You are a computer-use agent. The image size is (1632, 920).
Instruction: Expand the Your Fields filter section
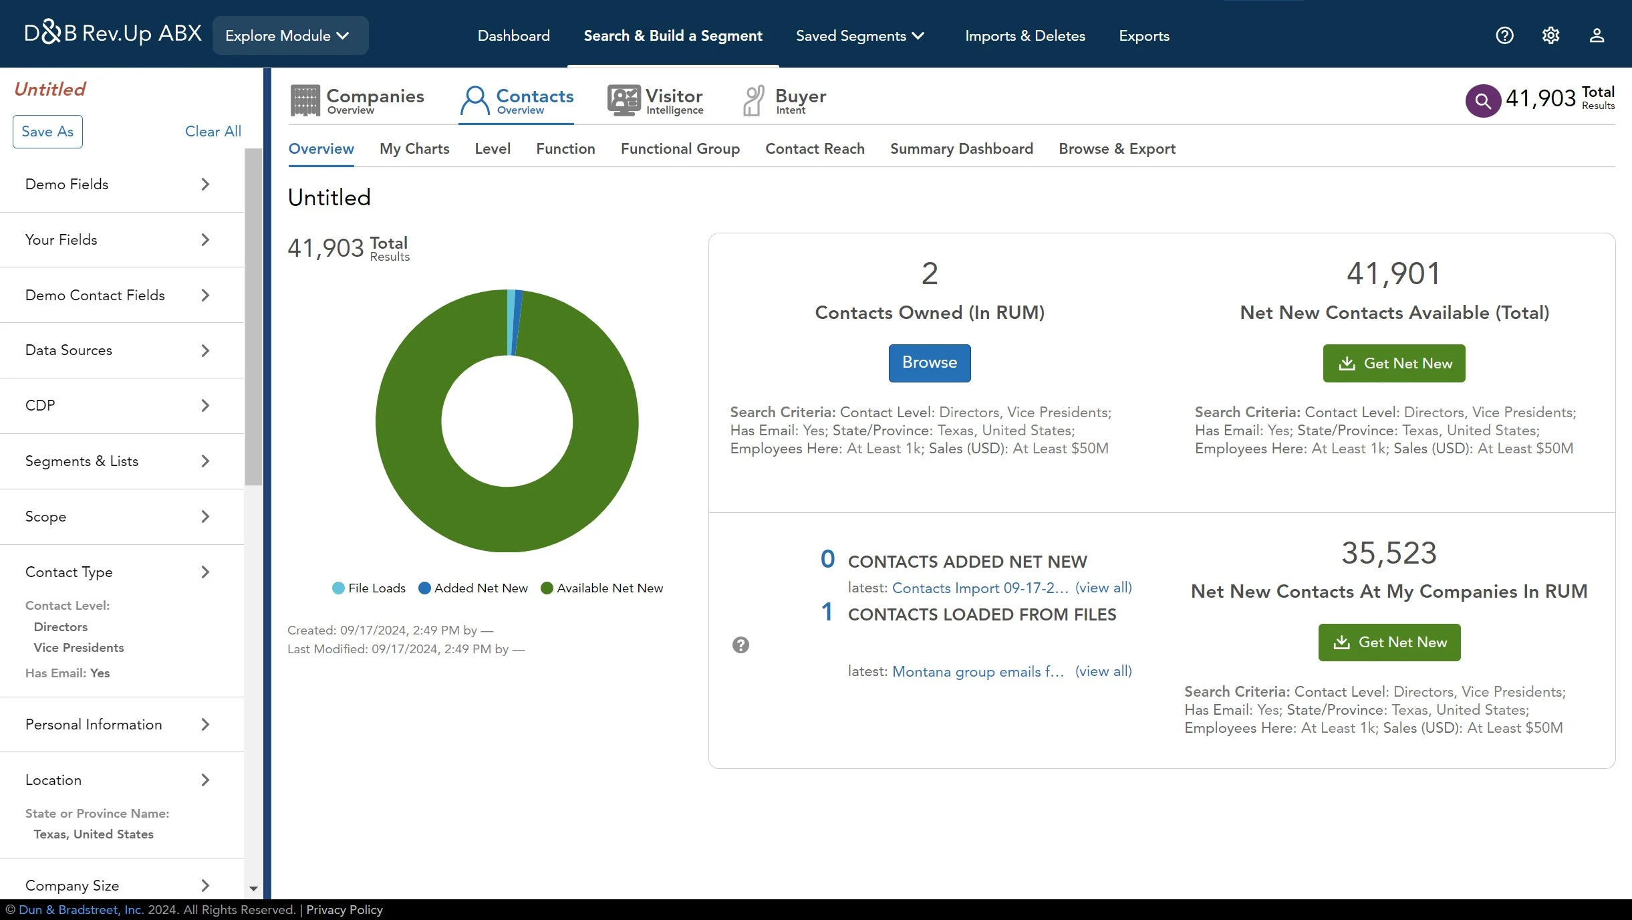122,240
